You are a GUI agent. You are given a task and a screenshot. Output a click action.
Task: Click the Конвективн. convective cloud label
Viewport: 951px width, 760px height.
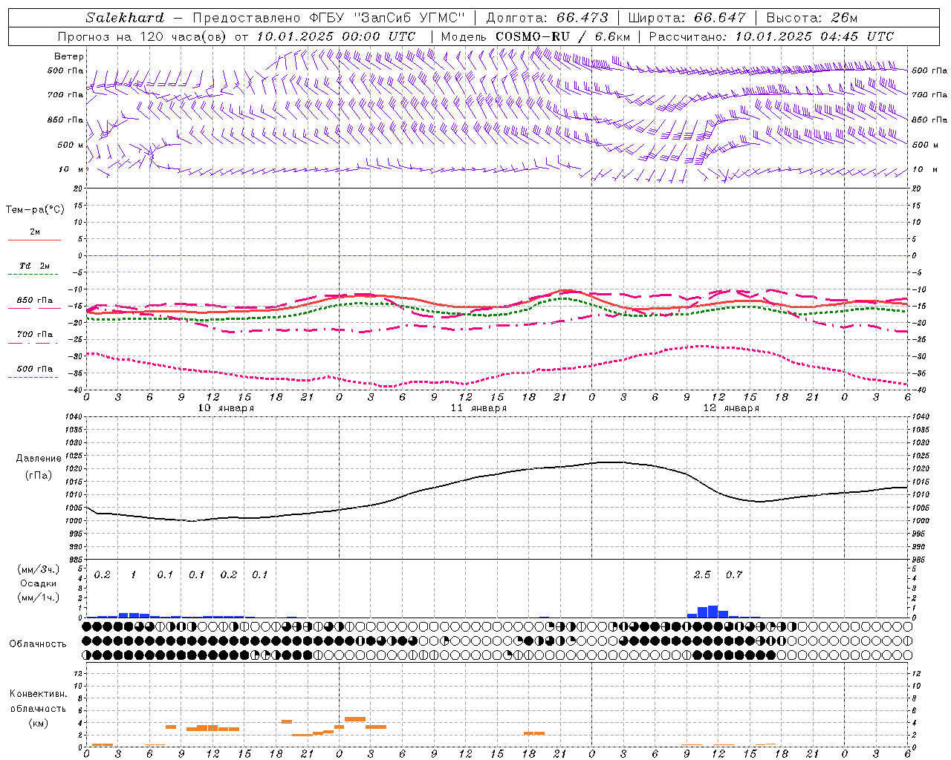point(38,694)
